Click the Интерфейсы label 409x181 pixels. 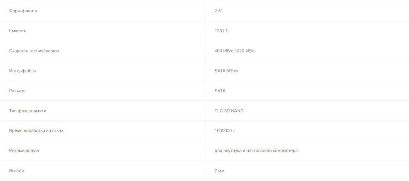(22, 71)
